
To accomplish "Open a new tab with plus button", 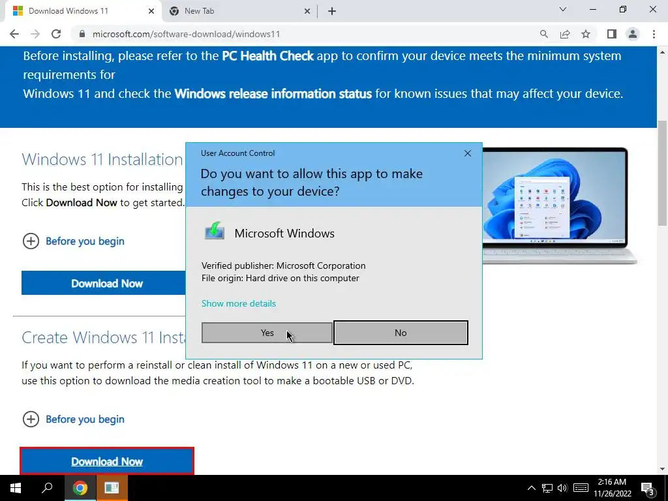I will coord(332,11).
